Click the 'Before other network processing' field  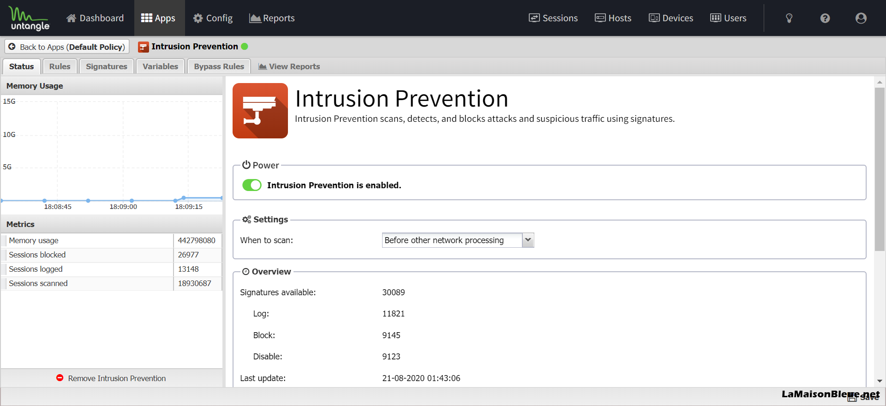[x=452, y=240]
